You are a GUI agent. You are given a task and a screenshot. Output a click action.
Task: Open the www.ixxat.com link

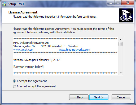23,50
